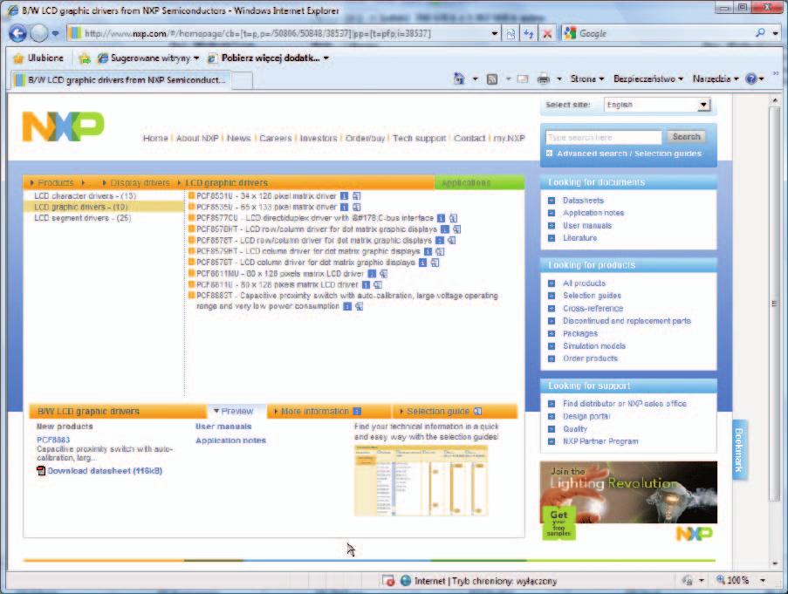Click the browser Forward arrow button

coord(39,34)
